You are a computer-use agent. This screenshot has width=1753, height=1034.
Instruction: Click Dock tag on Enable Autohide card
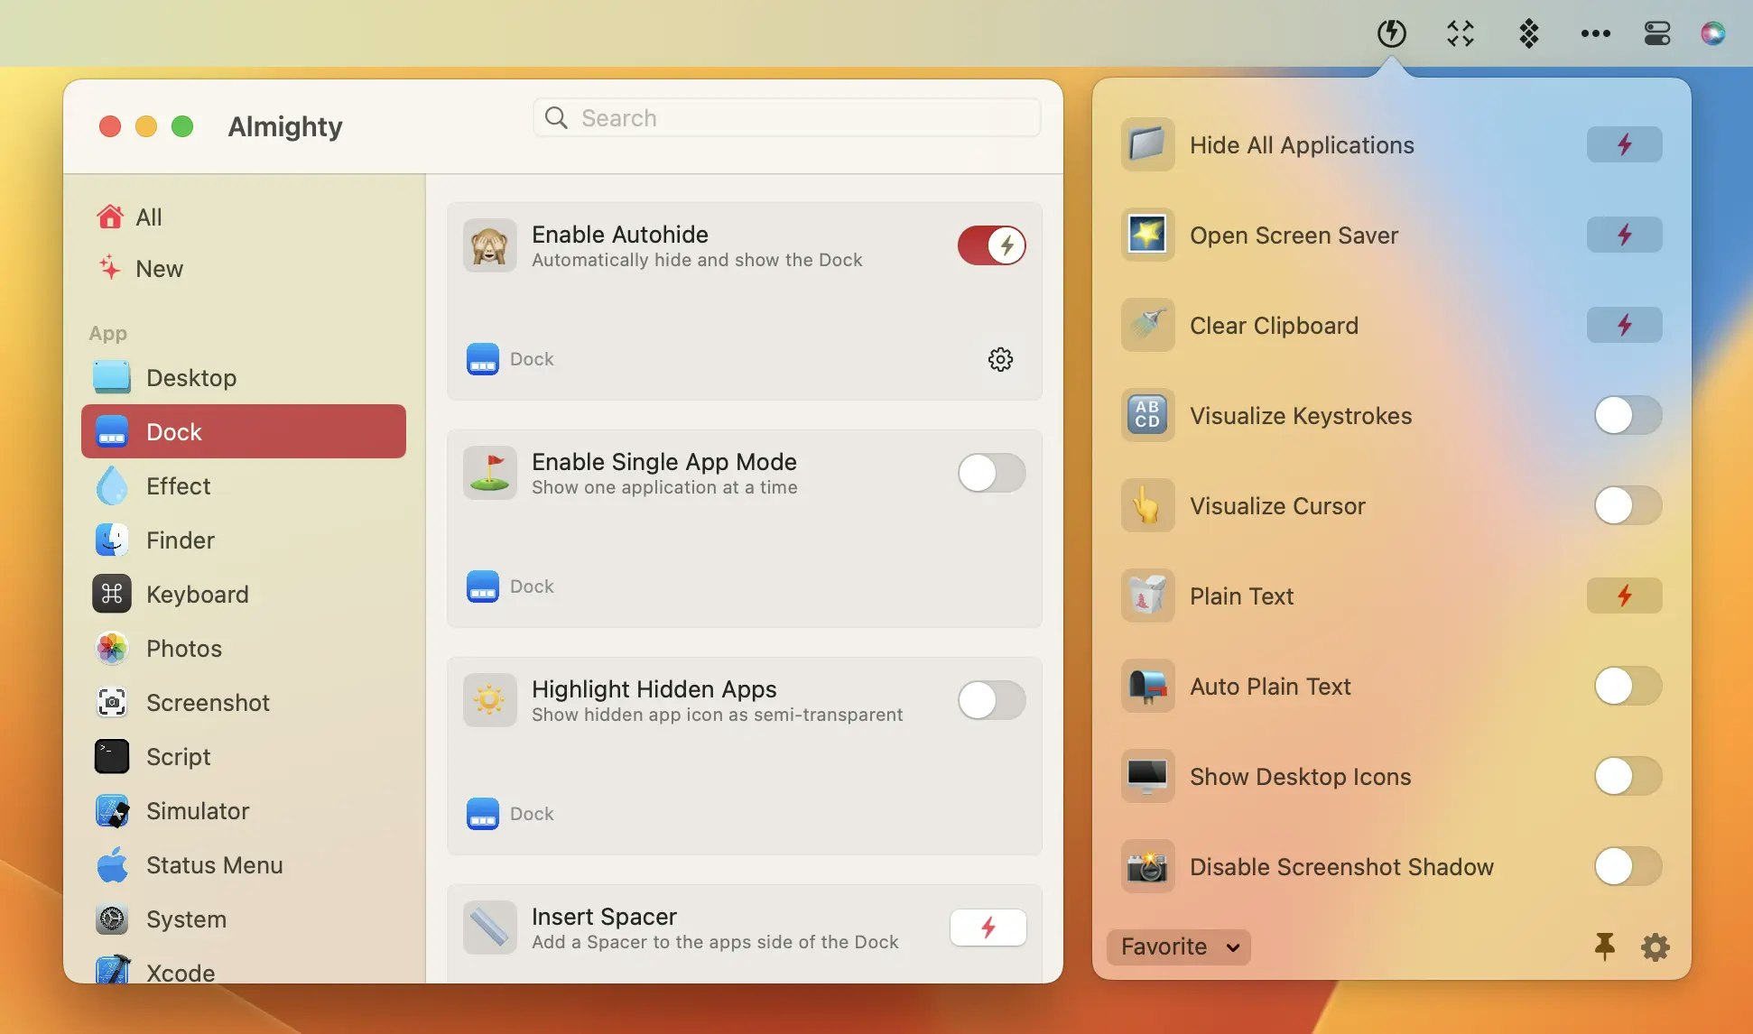(x=510, y=359)
